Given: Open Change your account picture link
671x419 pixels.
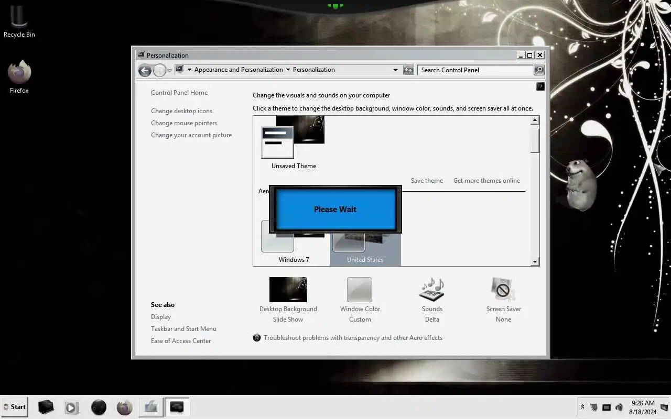Looking at the screenshot, I should pyautogui.click(x=191, y=135).
